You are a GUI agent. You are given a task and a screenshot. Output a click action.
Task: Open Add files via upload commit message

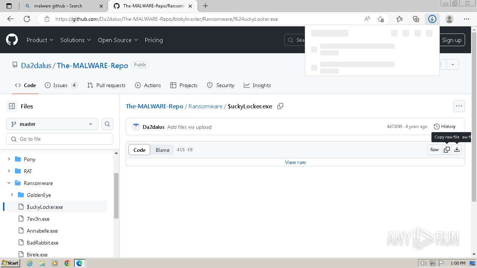click(x=189, y=127)
